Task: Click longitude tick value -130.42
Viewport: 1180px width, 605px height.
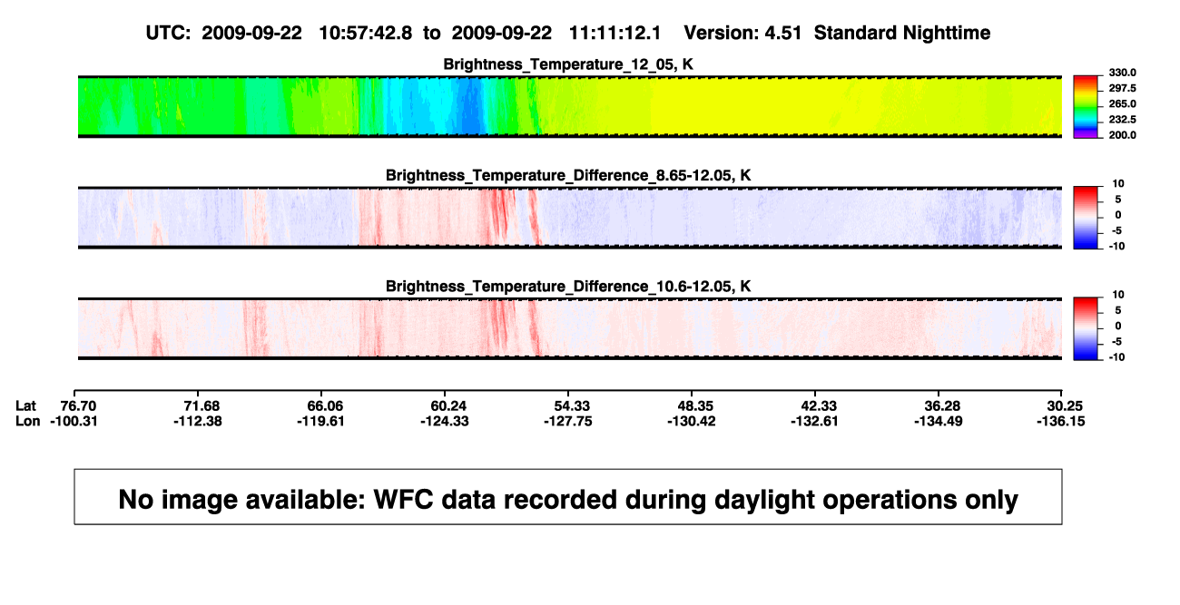Action: (692, 421)
